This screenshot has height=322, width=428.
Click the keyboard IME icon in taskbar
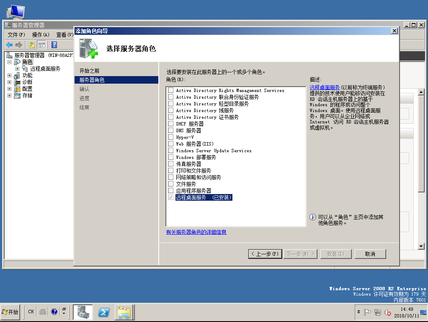[x=43, y=312]
